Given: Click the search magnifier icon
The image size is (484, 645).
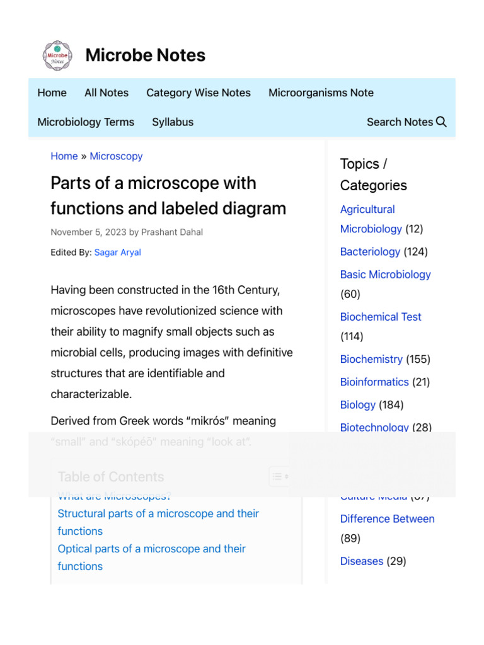Looking at the screenshot, I should 441,122.
